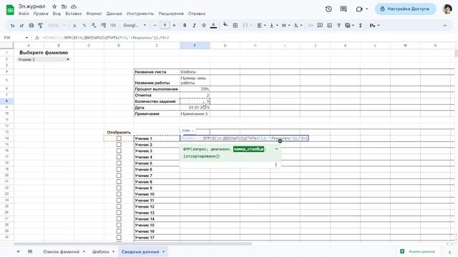Star the Эл.журнал document

click(54, 6)
